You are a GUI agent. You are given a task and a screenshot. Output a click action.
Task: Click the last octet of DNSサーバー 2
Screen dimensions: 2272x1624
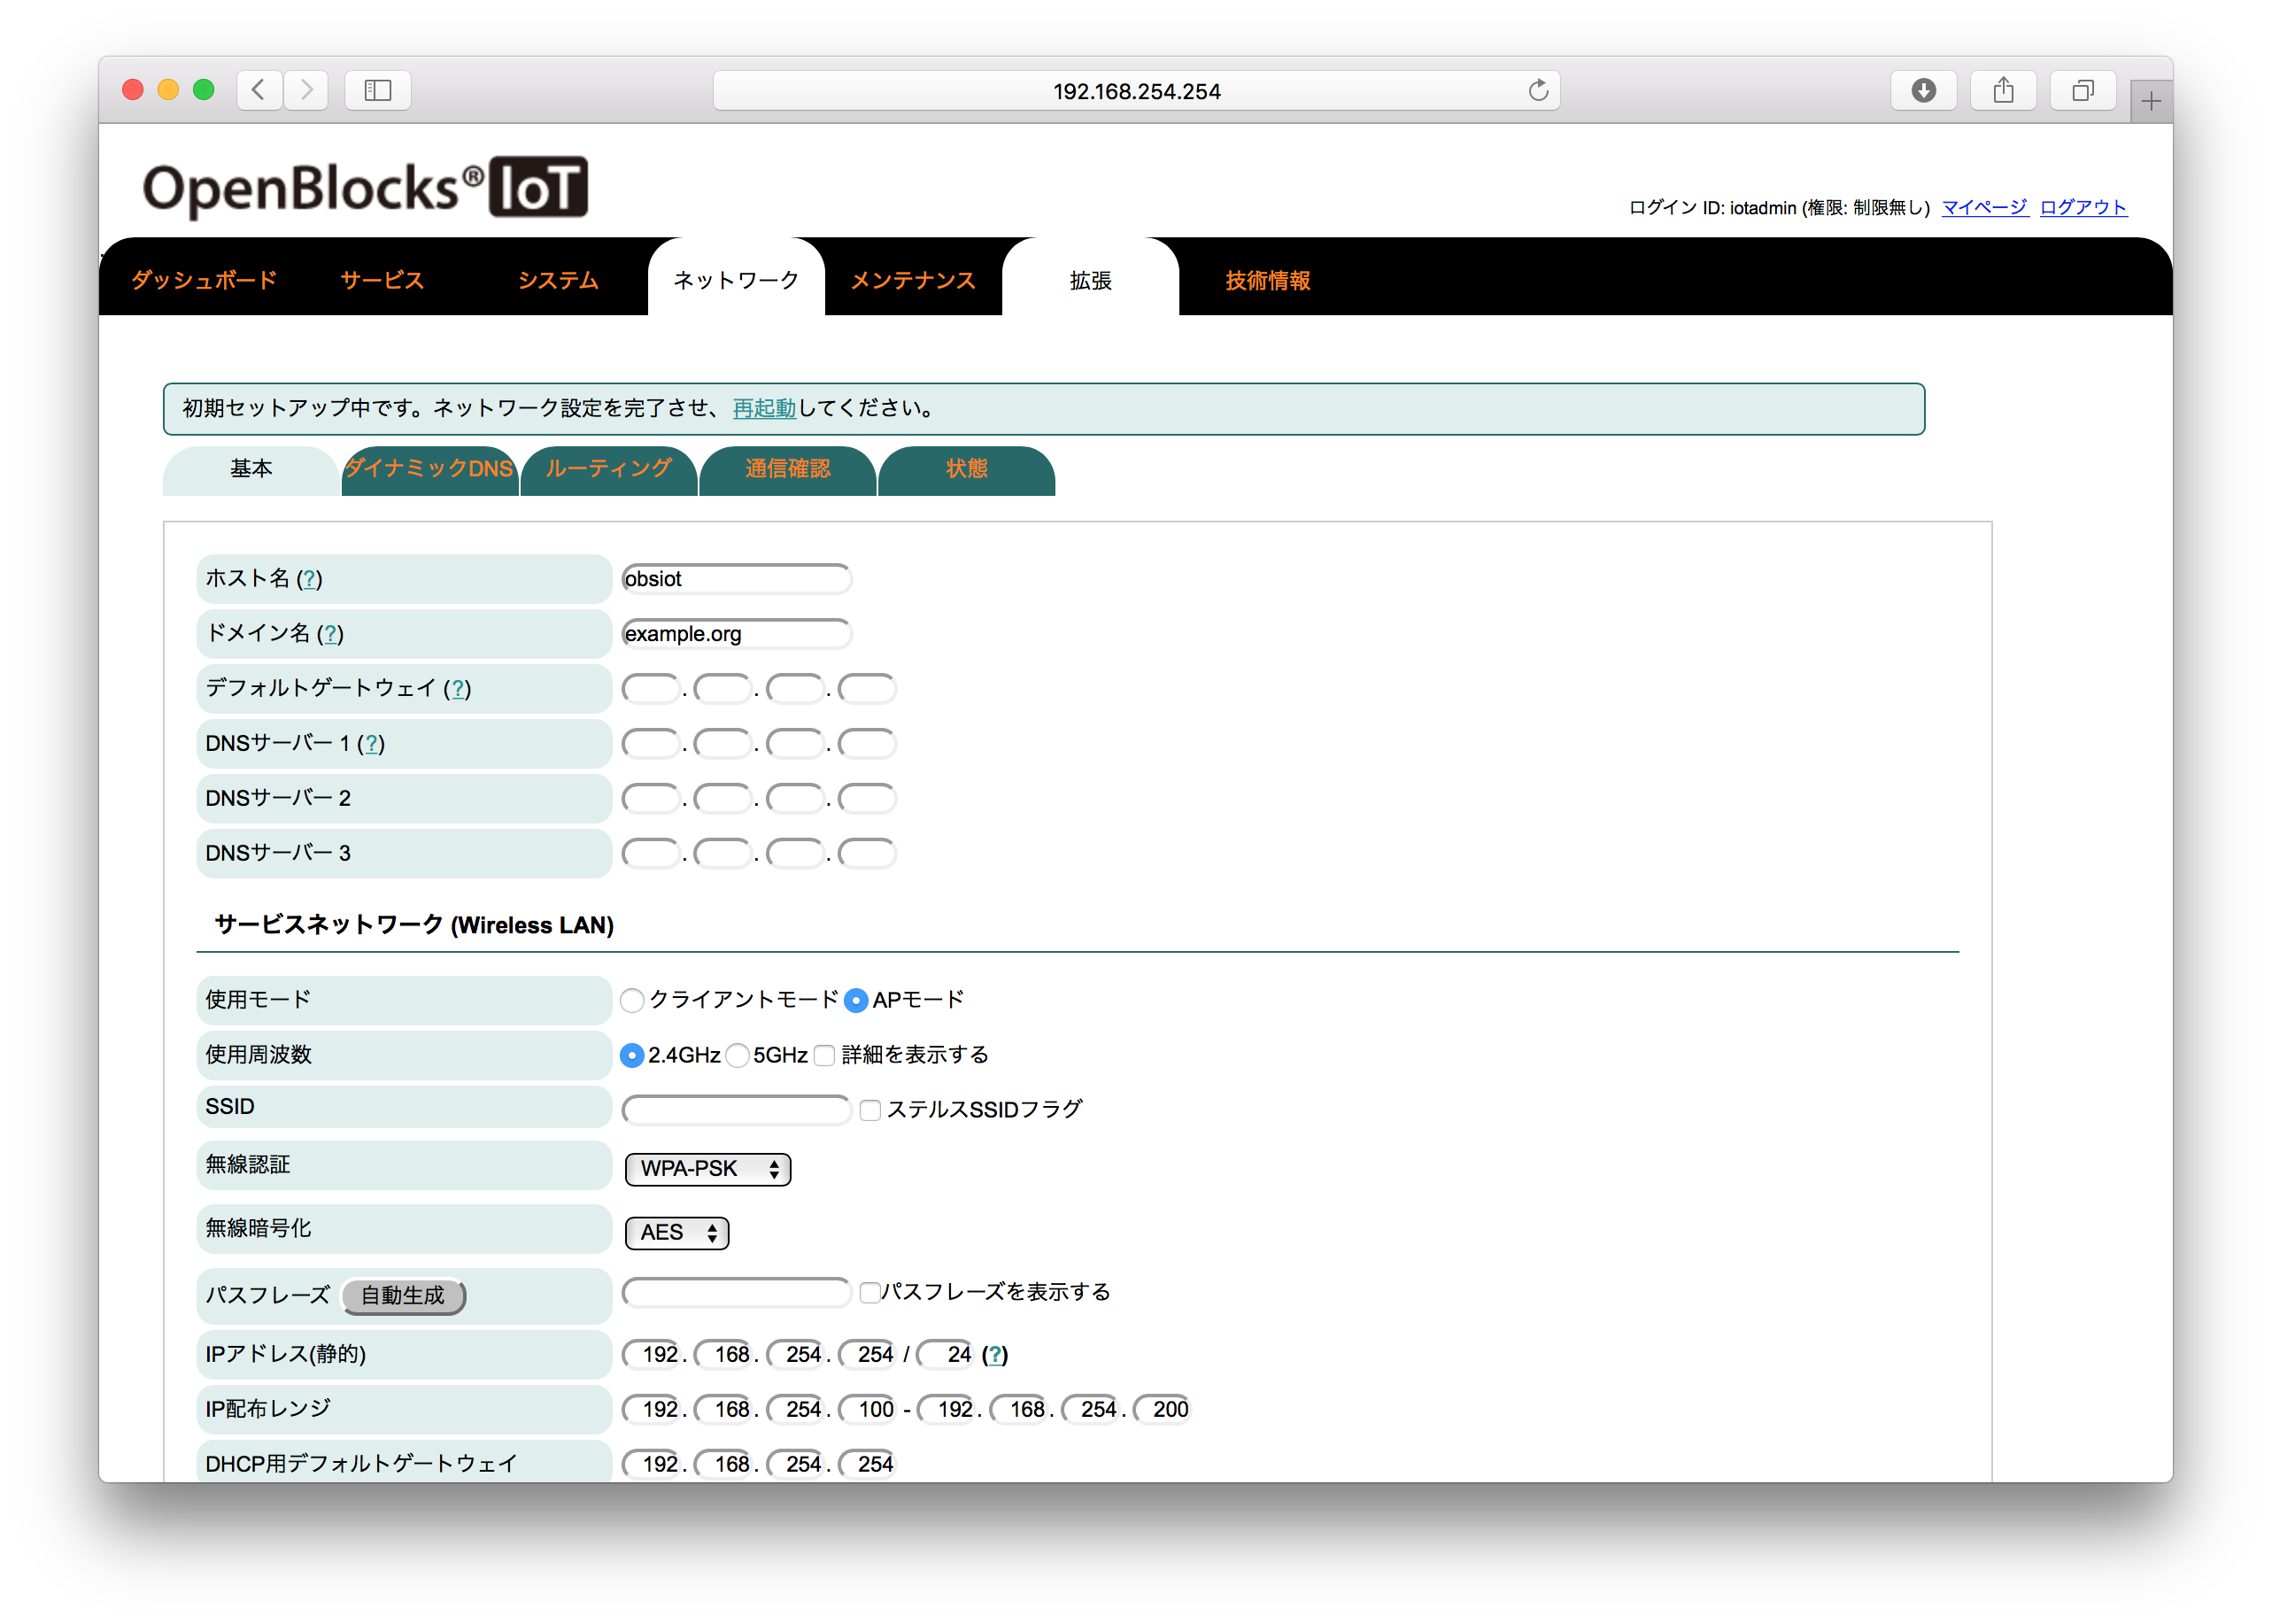click(x=867, y=798)
